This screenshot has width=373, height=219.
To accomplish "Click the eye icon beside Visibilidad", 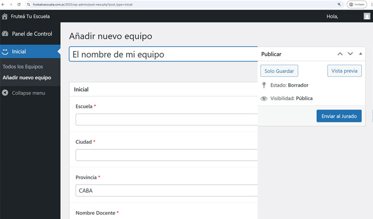I will point(264,99).
